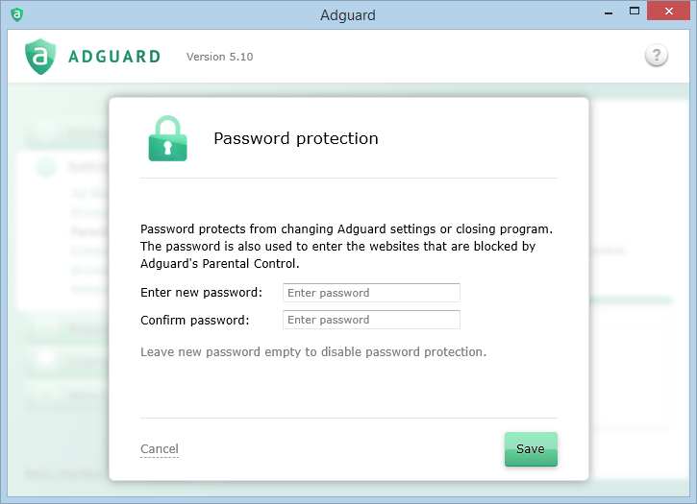Focus the Enter new password field
Image resolution: width=697 pixels, height=504 pixels.
(371, 293)
